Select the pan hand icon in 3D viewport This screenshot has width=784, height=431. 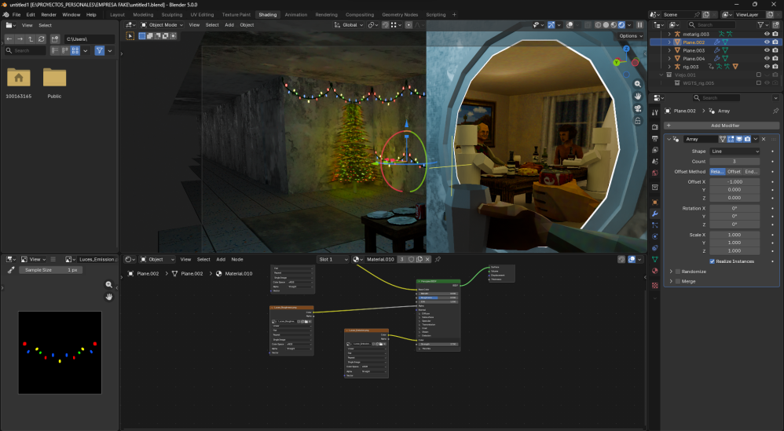[638, 97]
